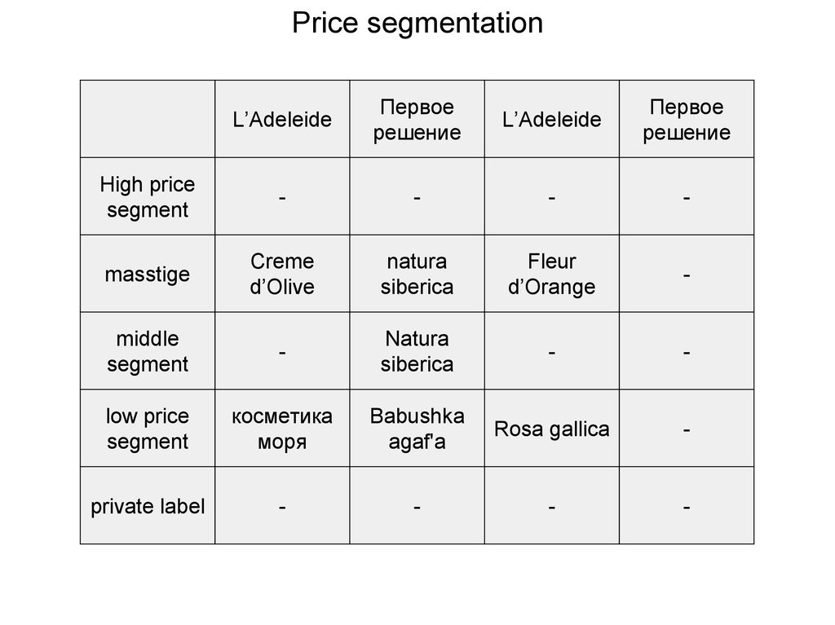Select L'Adeleide header above Creme d'Olive

(282, 119)
